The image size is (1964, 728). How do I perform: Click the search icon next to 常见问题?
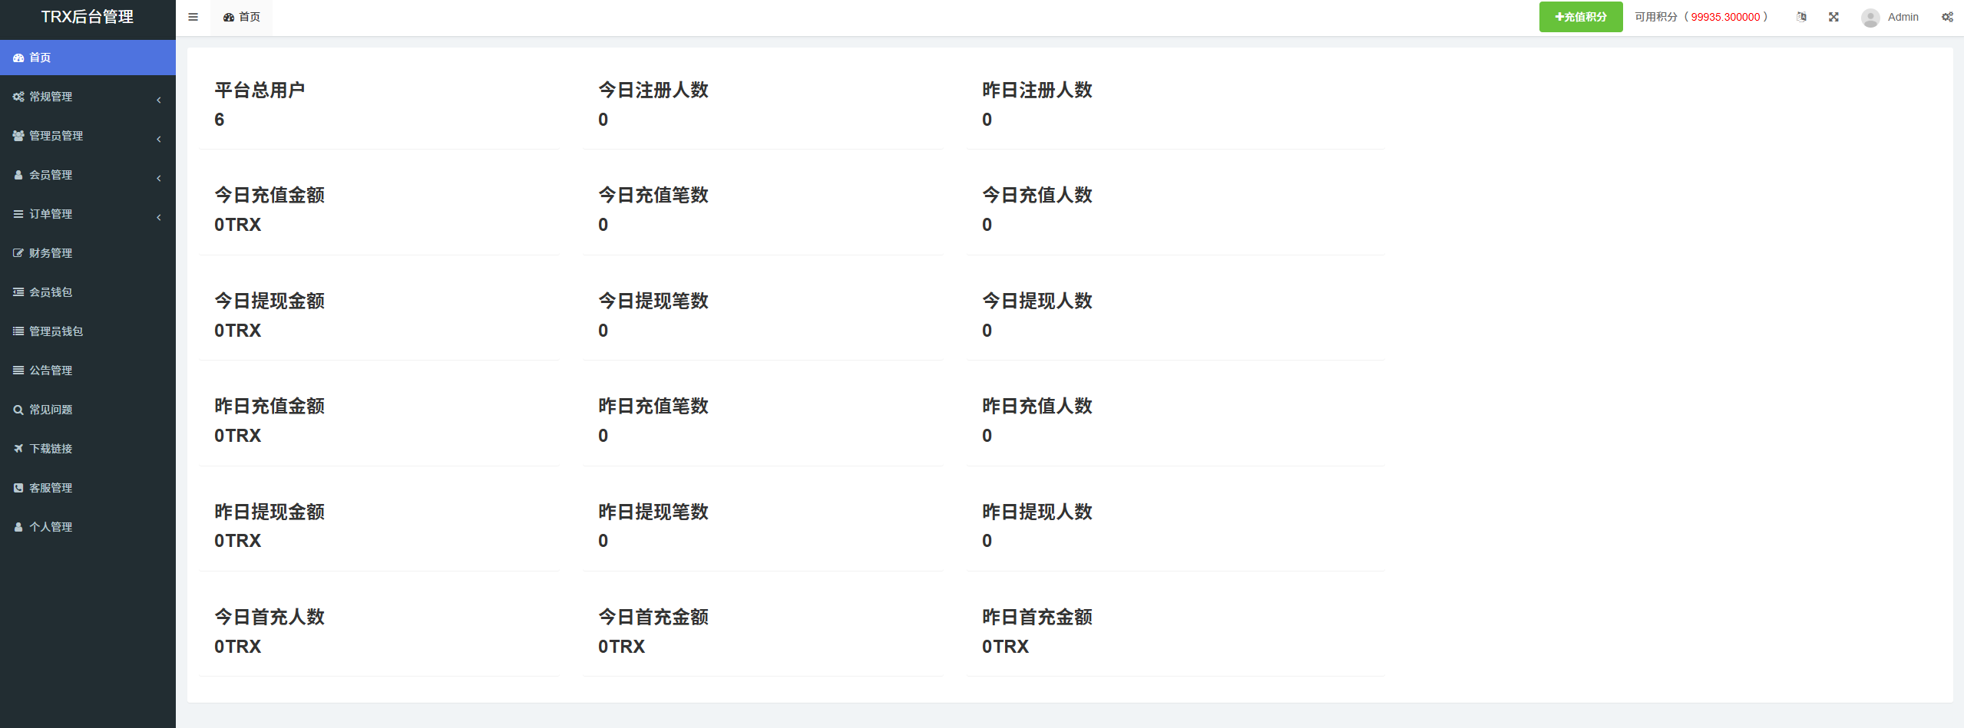[x=18, y=410]
